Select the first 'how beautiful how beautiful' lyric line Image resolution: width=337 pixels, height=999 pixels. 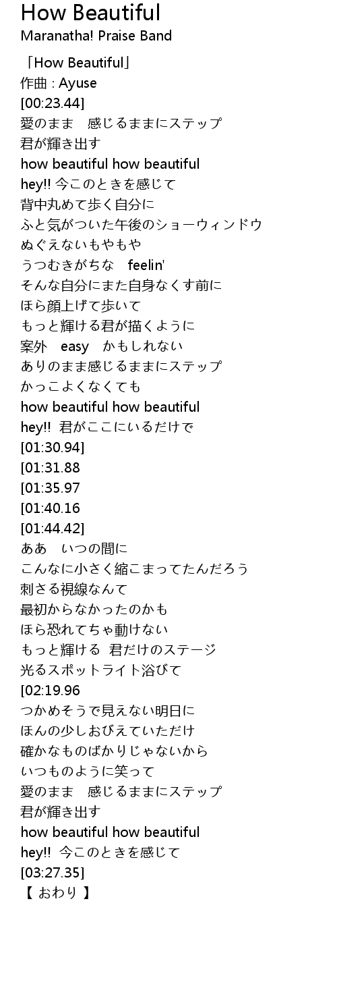coord(111,164)
